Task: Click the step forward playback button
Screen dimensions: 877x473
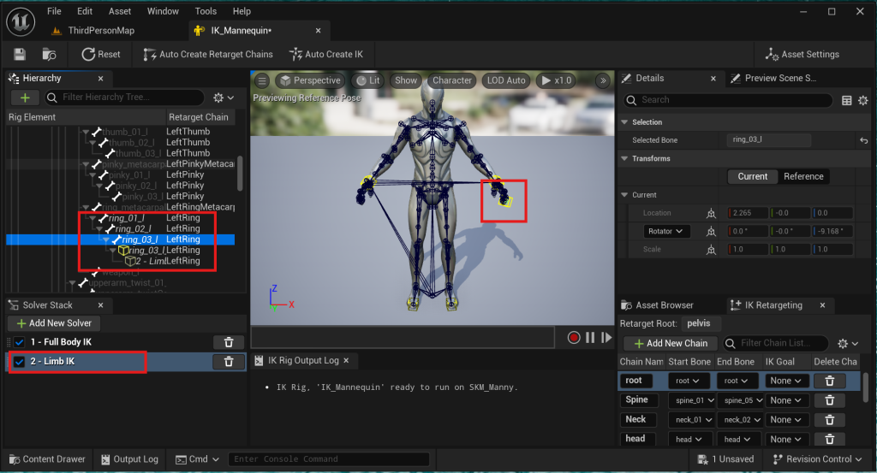Action: tap(606, 338)
